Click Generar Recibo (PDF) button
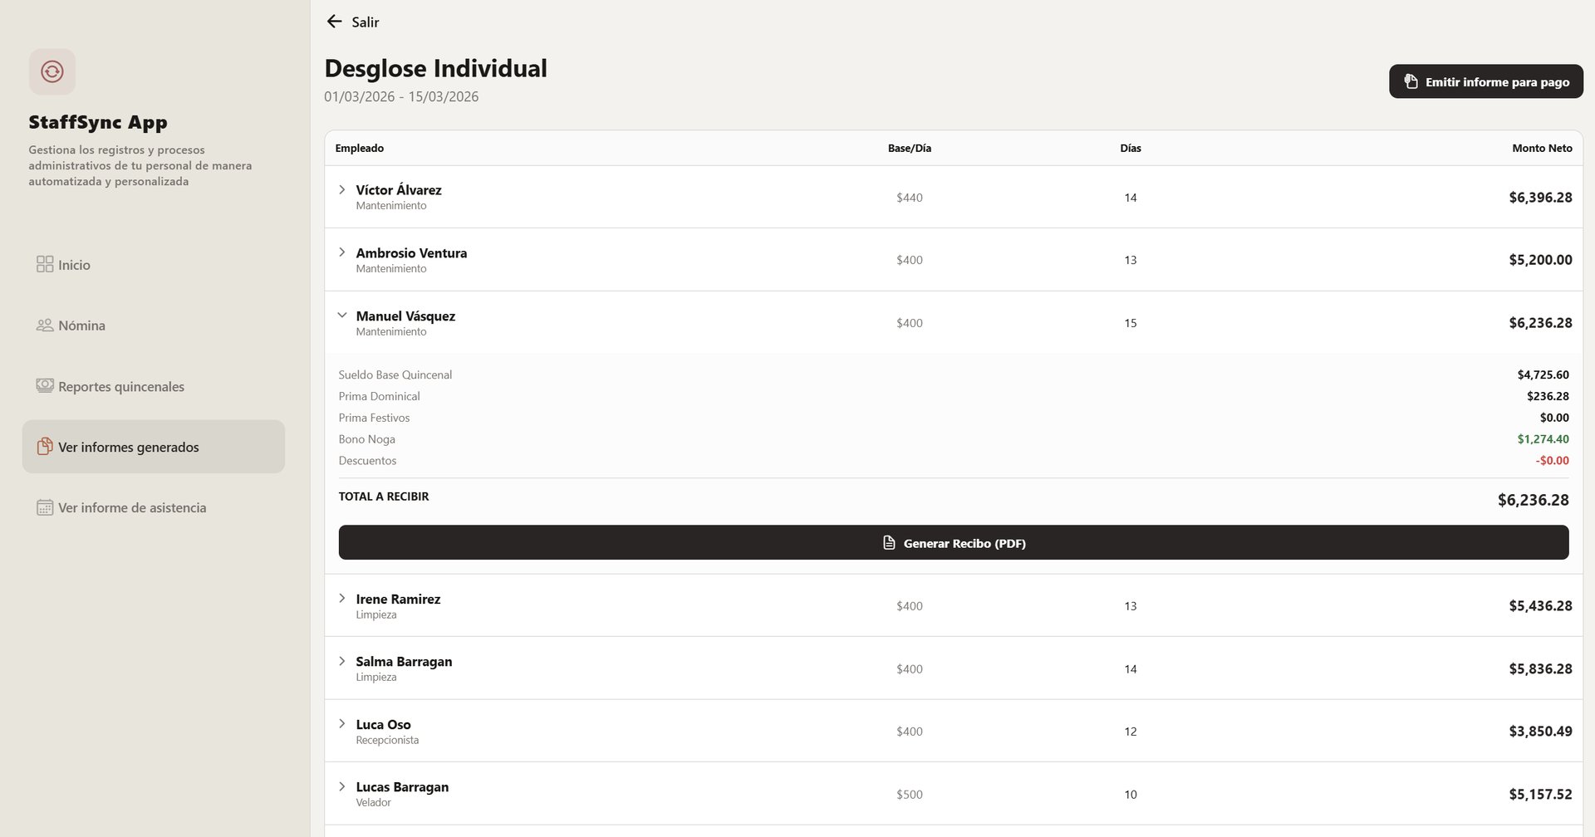 click(953, 543)
